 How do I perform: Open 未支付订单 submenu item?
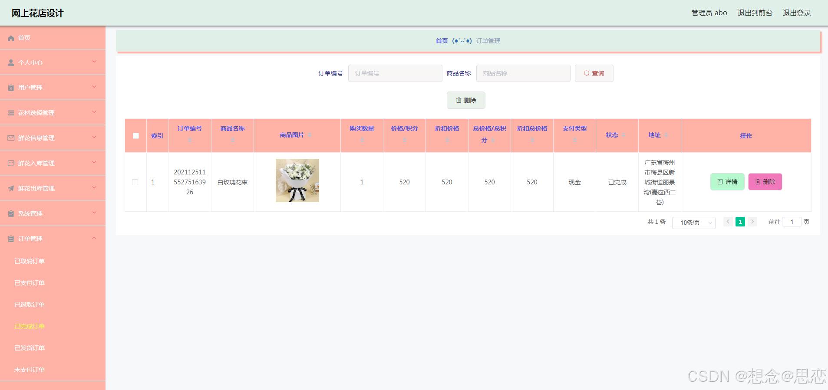pyautogui.click(x=30, y=370)
